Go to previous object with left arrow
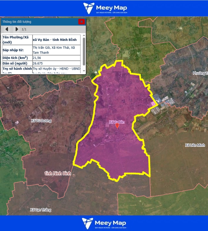Image resolution: width=208 pixels, height=231 pixels. click(7, 29)
